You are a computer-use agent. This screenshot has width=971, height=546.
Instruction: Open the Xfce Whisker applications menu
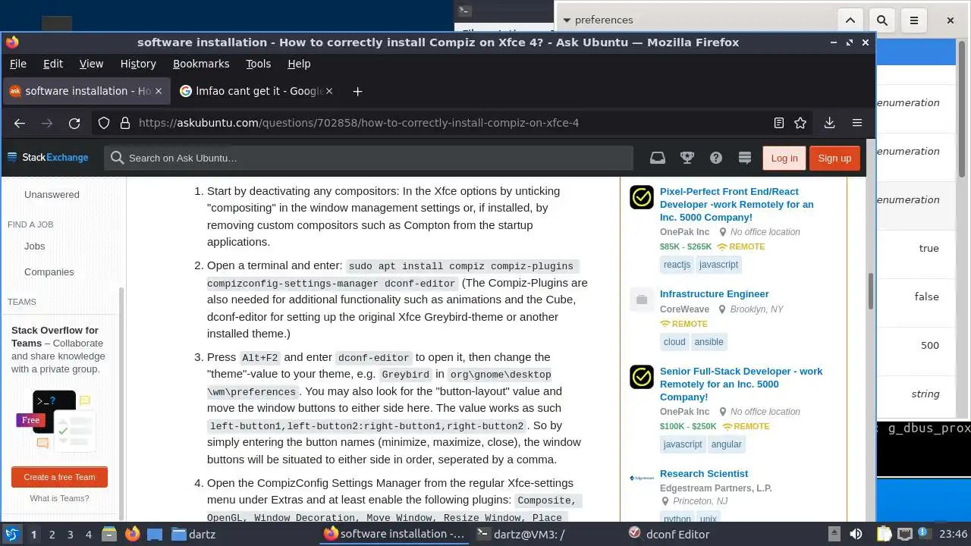click(11, 534)
